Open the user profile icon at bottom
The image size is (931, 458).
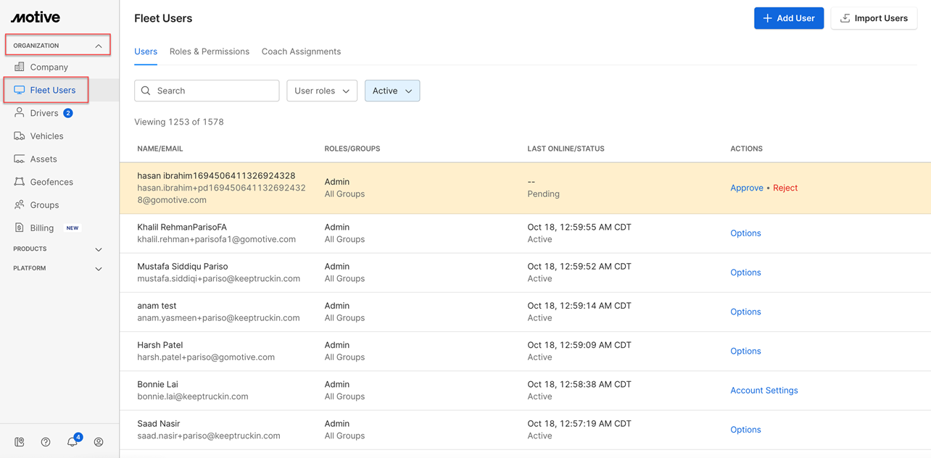pyautogui.click(x=99, y=442)
